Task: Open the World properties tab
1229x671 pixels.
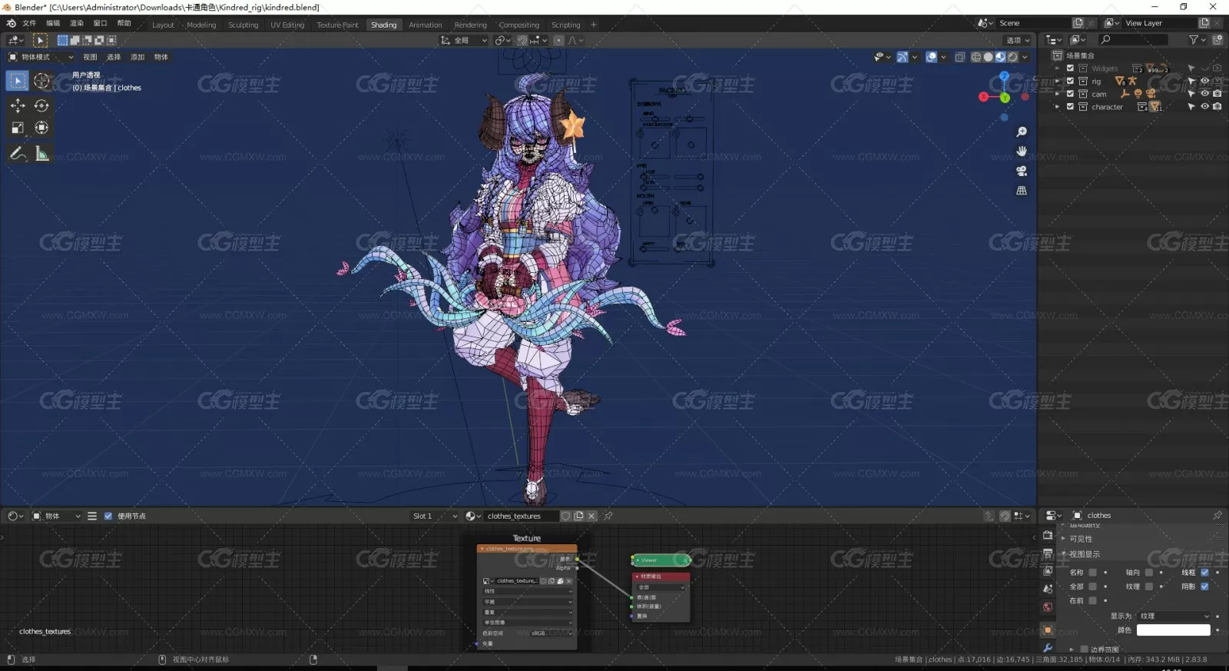Action: [x=1048, y=607]
